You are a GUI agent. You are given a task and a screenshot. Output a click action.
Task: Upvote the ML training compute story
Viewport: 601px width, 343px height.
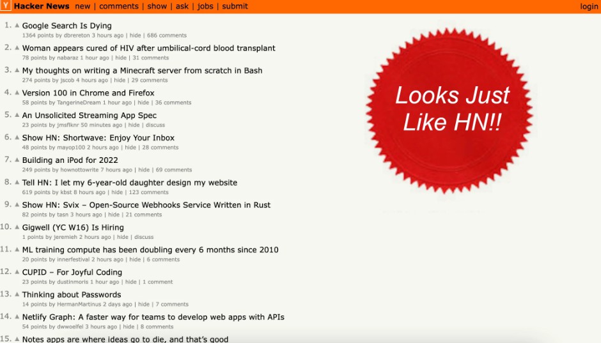pos(17,250)
